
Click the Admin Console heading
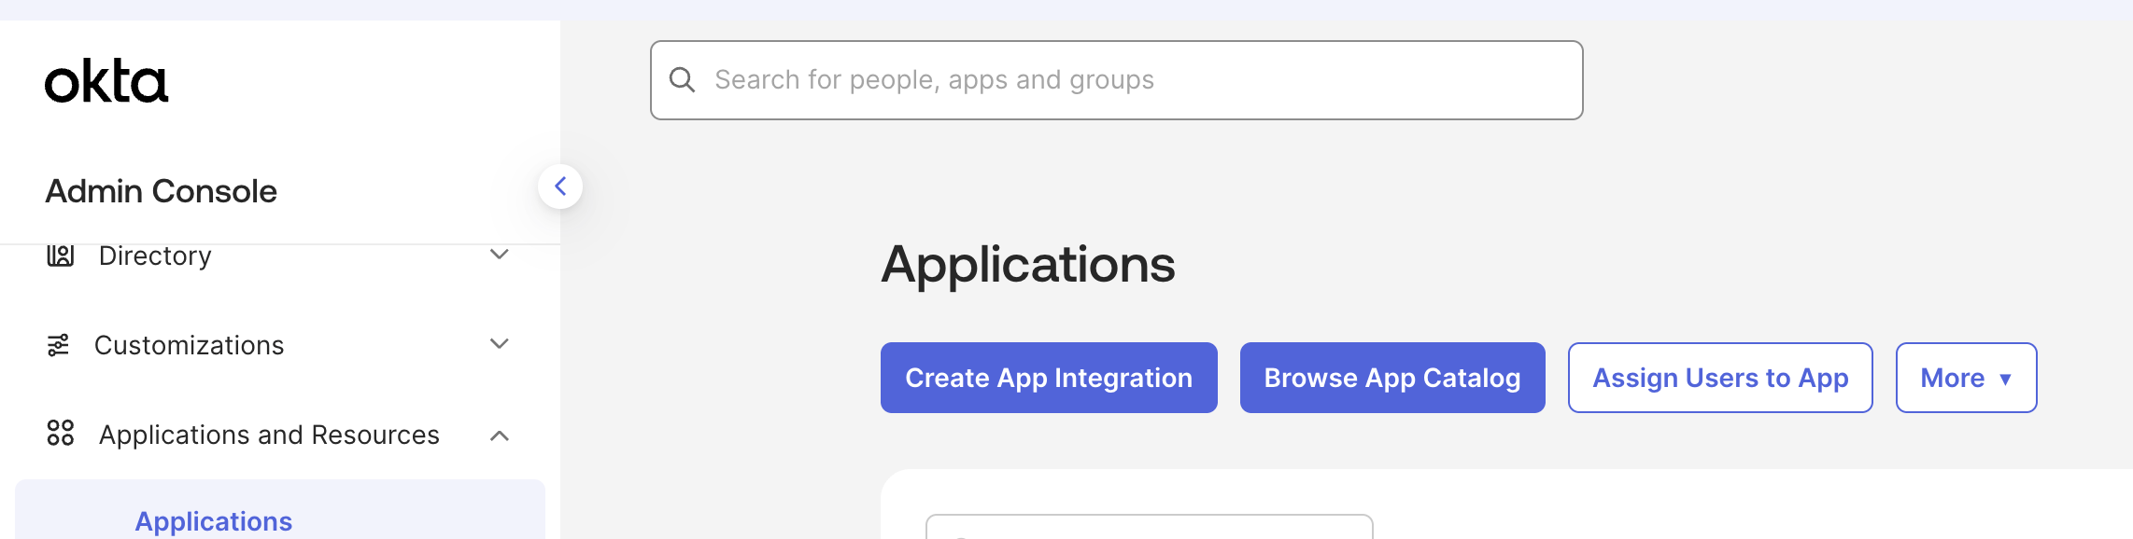click(x=162, y=191)
